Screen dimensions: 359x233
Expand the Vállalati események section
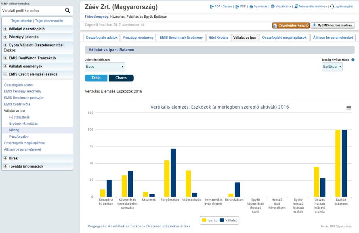pyautogui.click(x=5, y=66)
